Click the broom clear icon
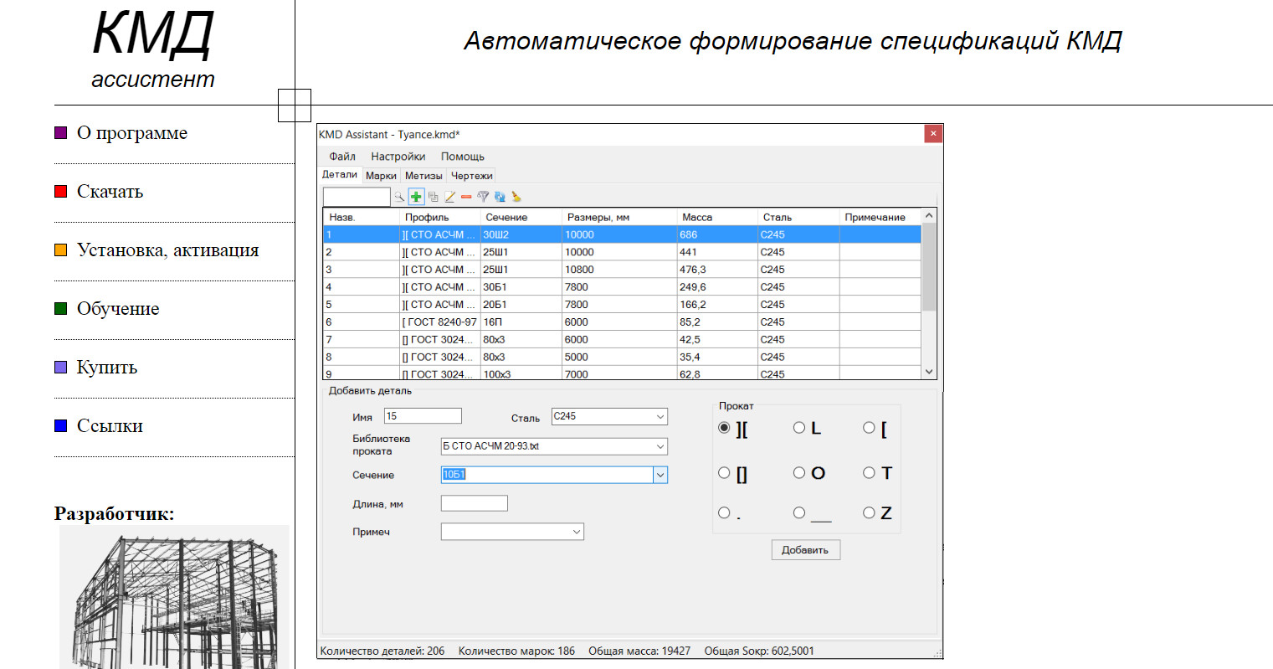Image resolution: width=1273 pixels, height=669 pixels. coord(516,197)
